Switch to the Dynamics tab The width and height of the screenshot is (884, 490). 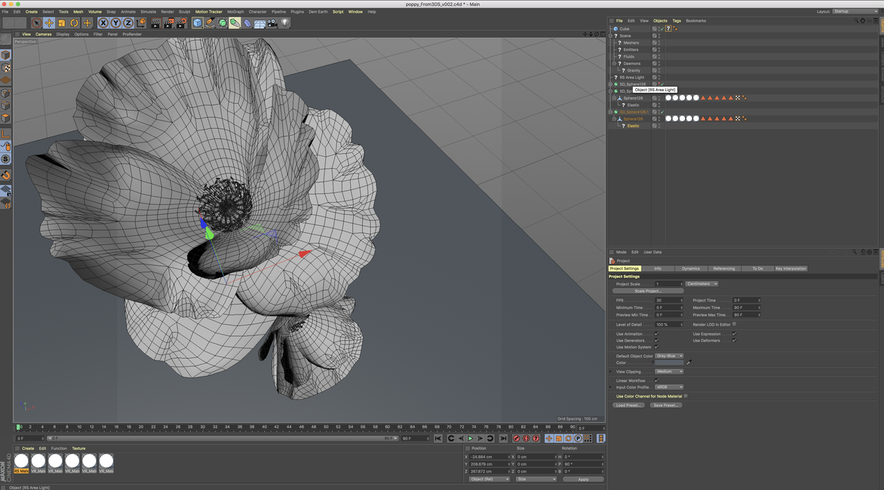coord(691,268)
